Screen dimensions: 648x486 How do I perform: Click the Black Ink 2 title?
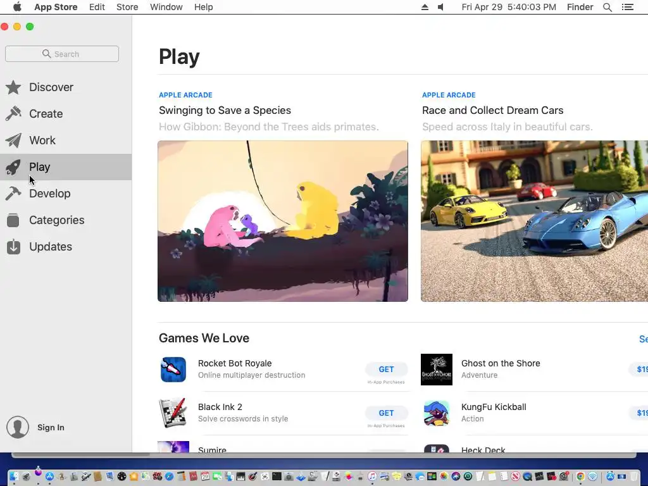(x=220, y=407)
